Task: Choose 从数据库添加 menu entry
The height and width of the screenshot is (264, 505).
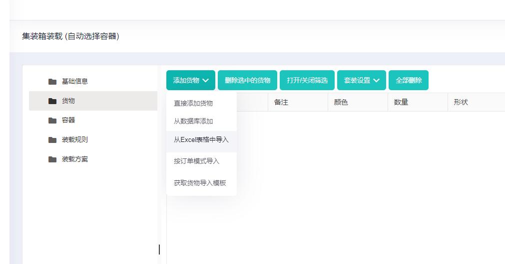Action: (x=201, y=122)
